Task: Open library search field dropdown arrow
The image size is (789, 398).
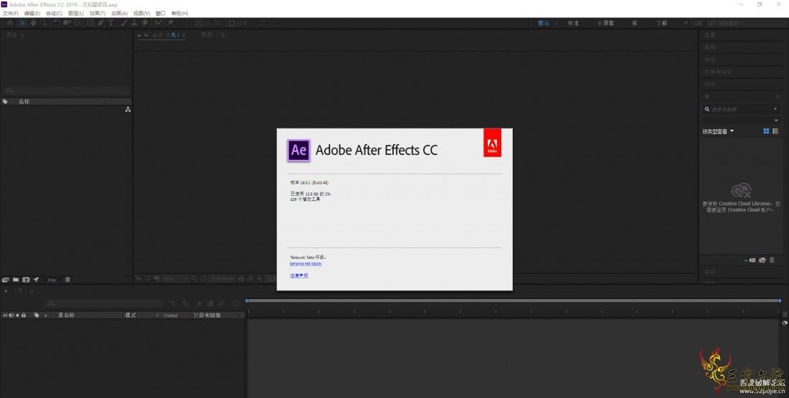Action: [775, 109]
